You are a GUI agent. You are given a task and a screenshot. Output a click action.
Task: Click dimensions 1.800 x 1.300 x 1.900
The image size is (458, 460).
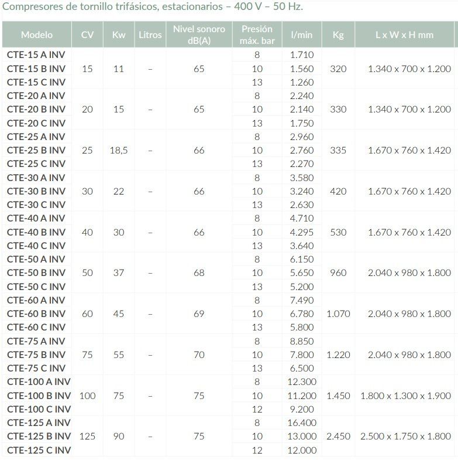406,396
